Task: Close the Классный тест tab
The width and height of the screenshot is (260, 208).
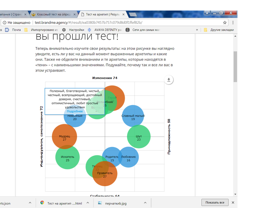Action: 74,14
